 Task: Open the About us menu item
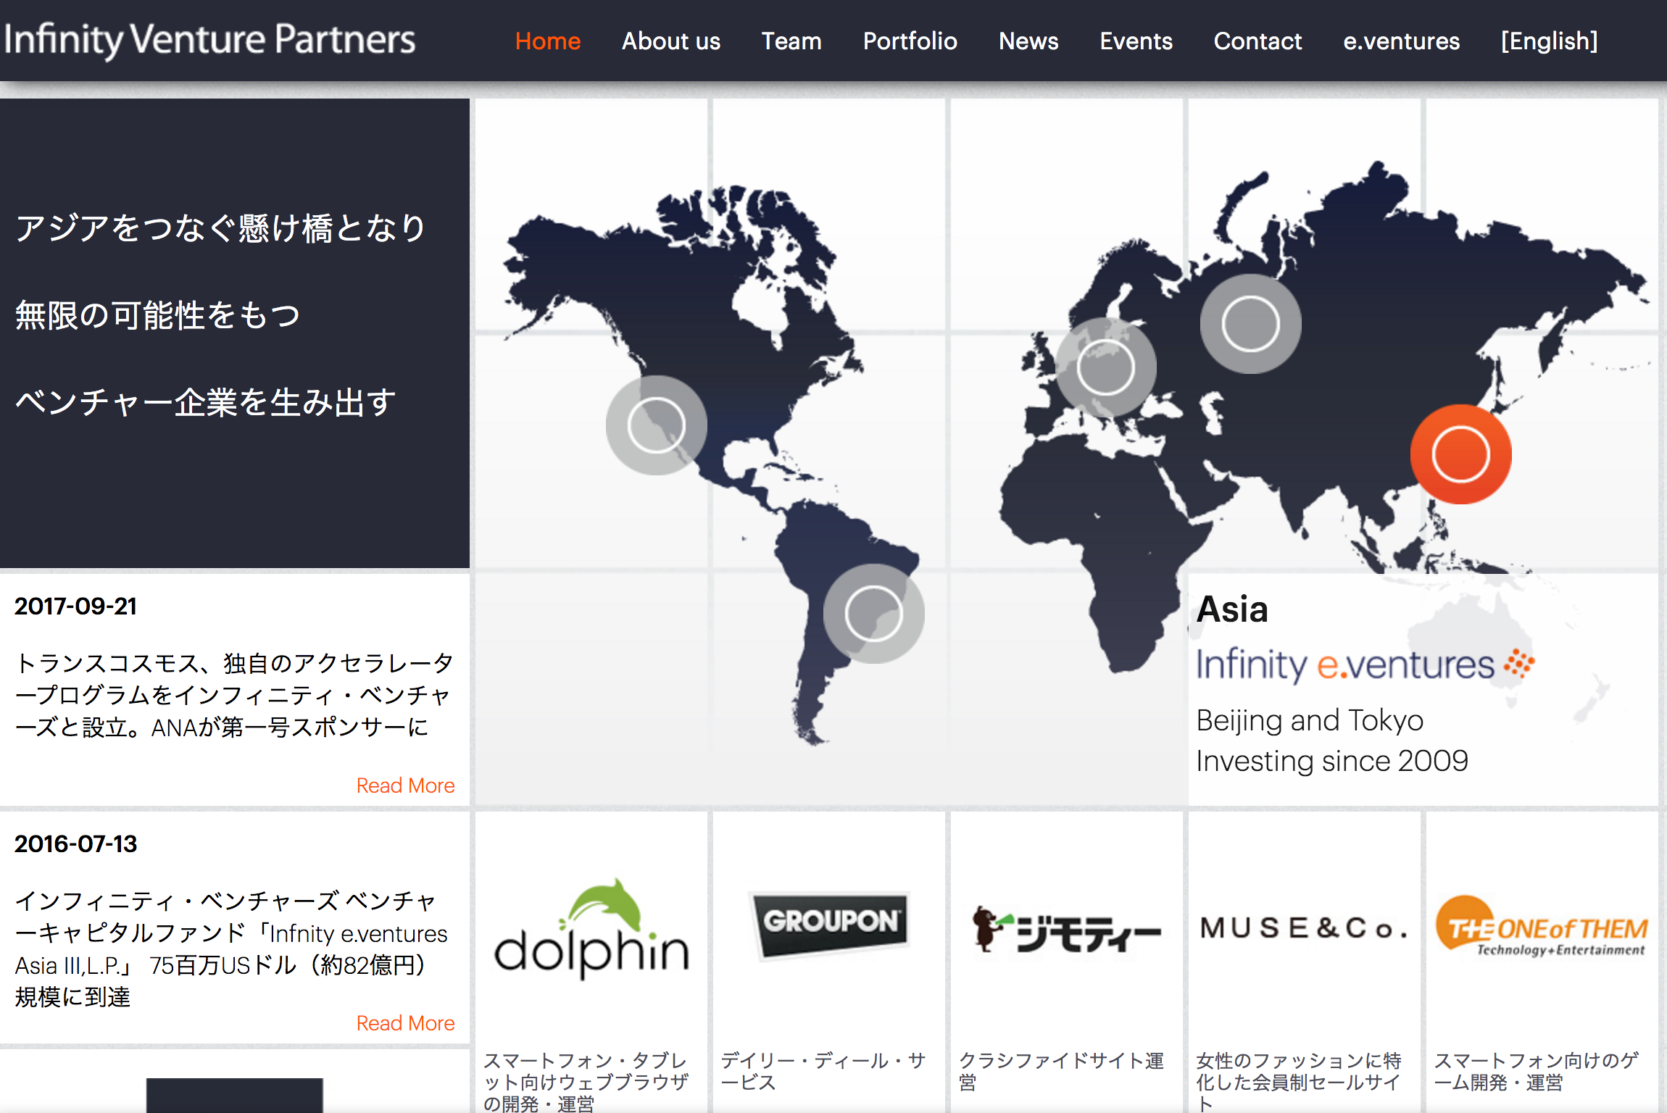pos(670,41)
